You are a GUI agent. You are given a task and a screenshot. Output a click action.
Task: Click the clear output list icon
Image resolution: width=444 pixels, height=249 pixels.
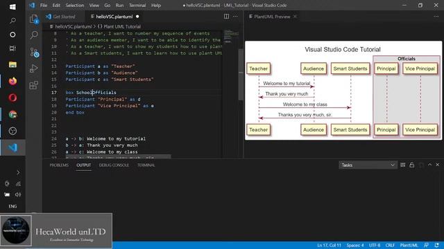(x=402, y=165)
